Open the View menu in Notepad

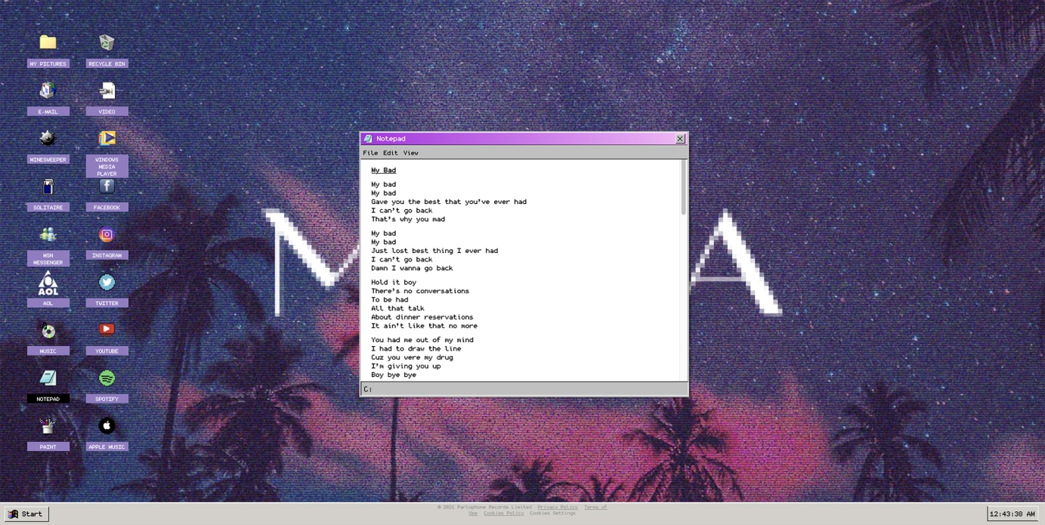tap(410, 153)
